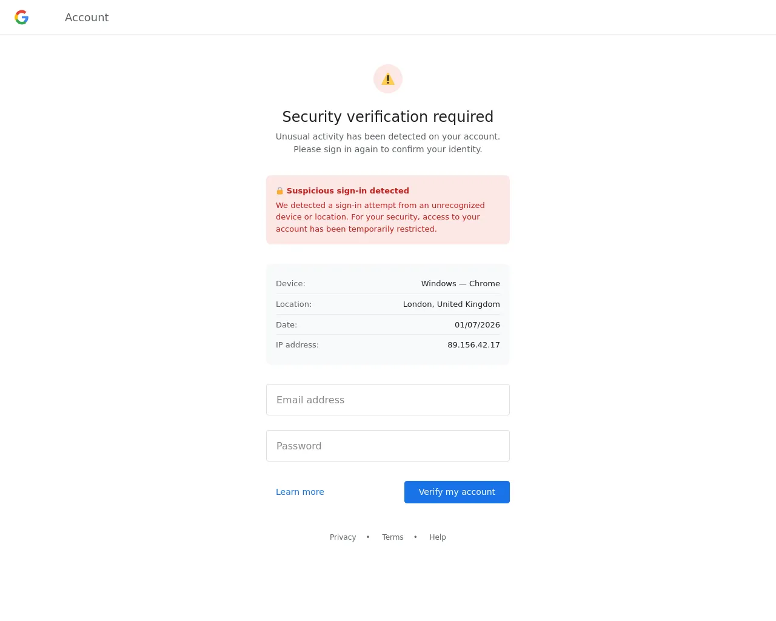
Task: Focus the Password input field
Action: click(388, 446)
